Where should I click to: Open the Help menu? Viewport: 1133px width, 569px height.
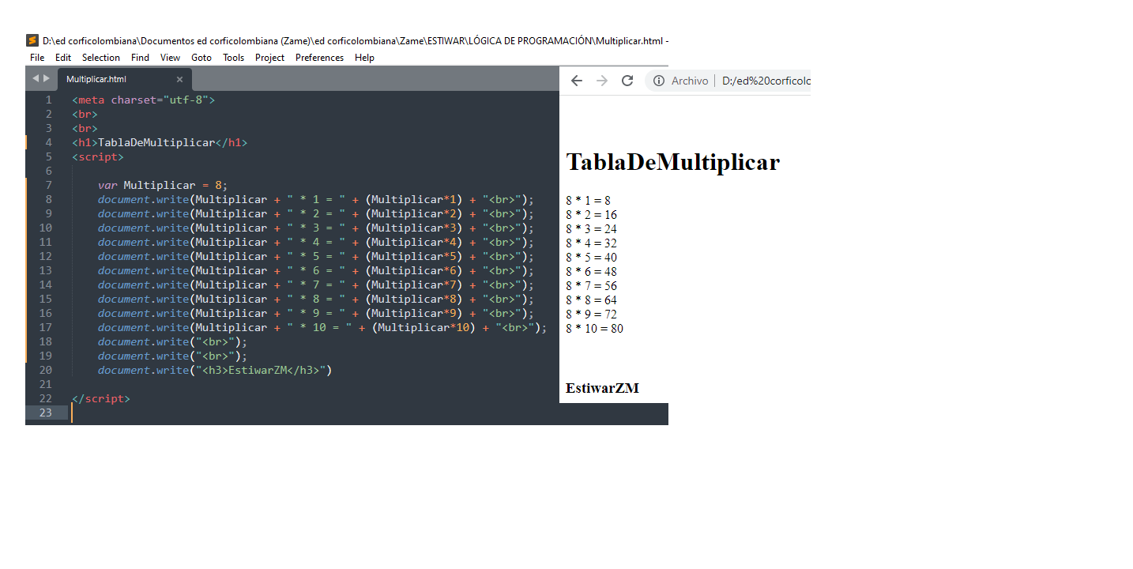pyautogui.click(x=364, y=58)
